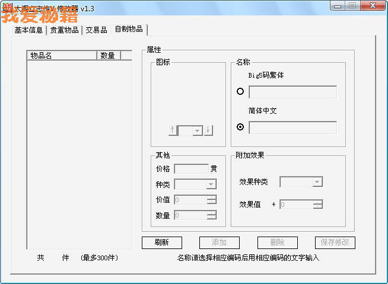The image size is (388, 284).
Task: Open the 交易品 tab
Action: point(96,30)
